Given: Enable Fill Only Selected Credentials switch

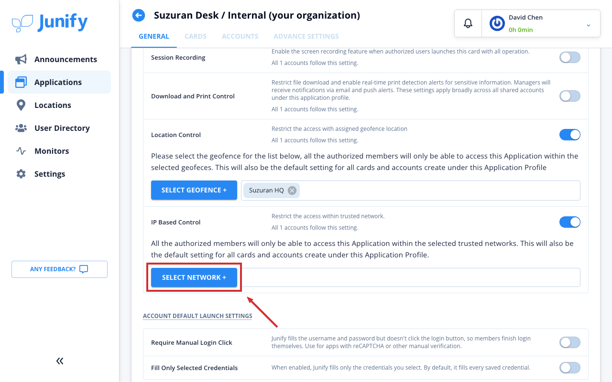Looking at the screenshot, I should (570, 368).
